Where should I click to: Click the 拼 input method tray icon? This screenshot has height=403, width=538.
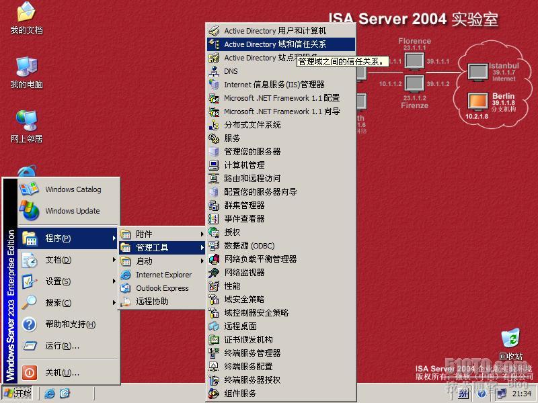[463, 394]
